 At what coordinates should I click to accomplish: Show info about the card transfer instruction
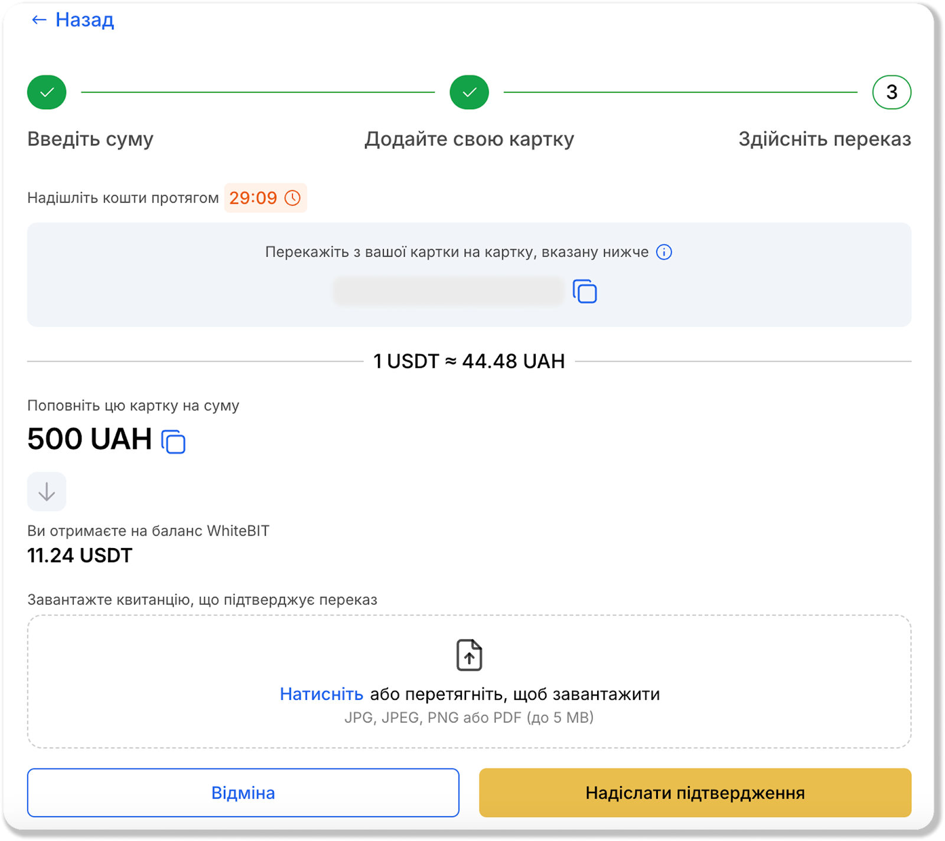pos(664,252)
